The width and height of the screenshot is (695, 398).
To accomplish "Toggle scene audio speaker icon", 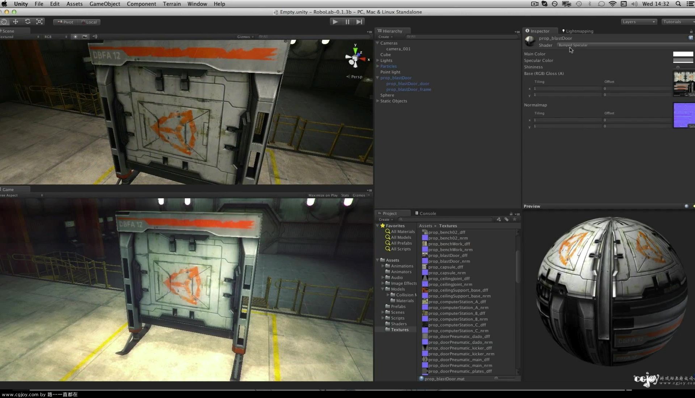I will (95, 37).
